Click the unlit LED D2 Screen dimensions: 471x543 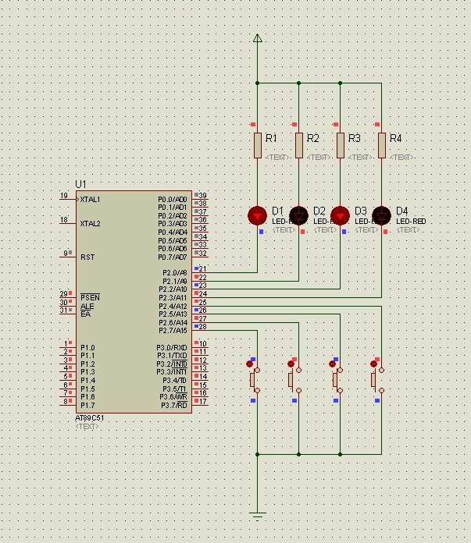point(298,215)
